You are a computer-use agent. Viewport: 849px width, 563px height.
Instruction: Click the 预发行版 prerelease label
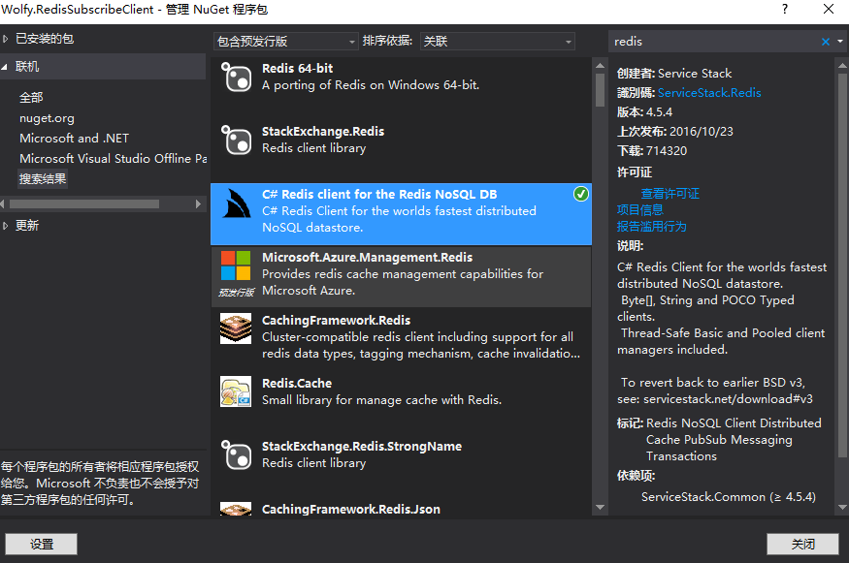pos(236,293)
